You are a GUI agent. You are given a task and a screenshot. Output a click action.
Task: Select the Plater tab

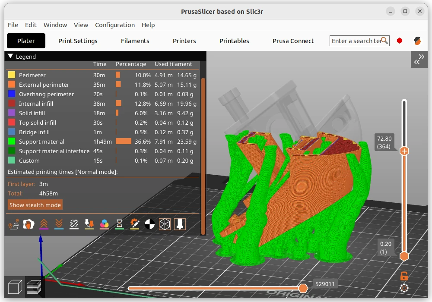26,41
